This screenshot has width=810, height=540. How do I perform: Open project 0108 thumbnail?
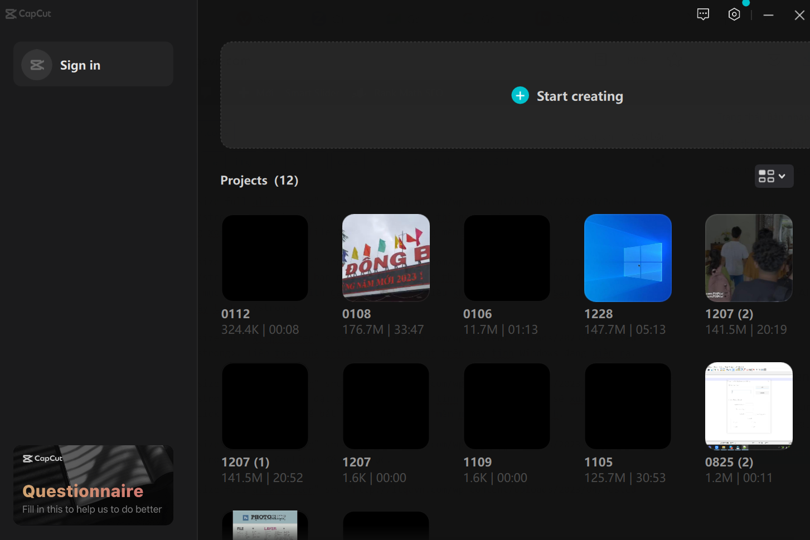tap(386, 258)
